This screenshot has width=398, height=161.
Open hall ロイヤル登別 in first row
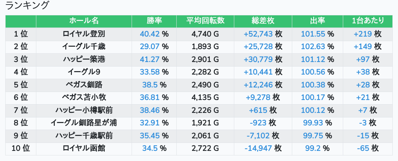click(84, 34)
